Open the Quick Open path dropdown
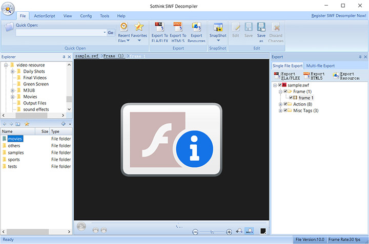Viewport: 369px width, 244px height. [102, 33]
